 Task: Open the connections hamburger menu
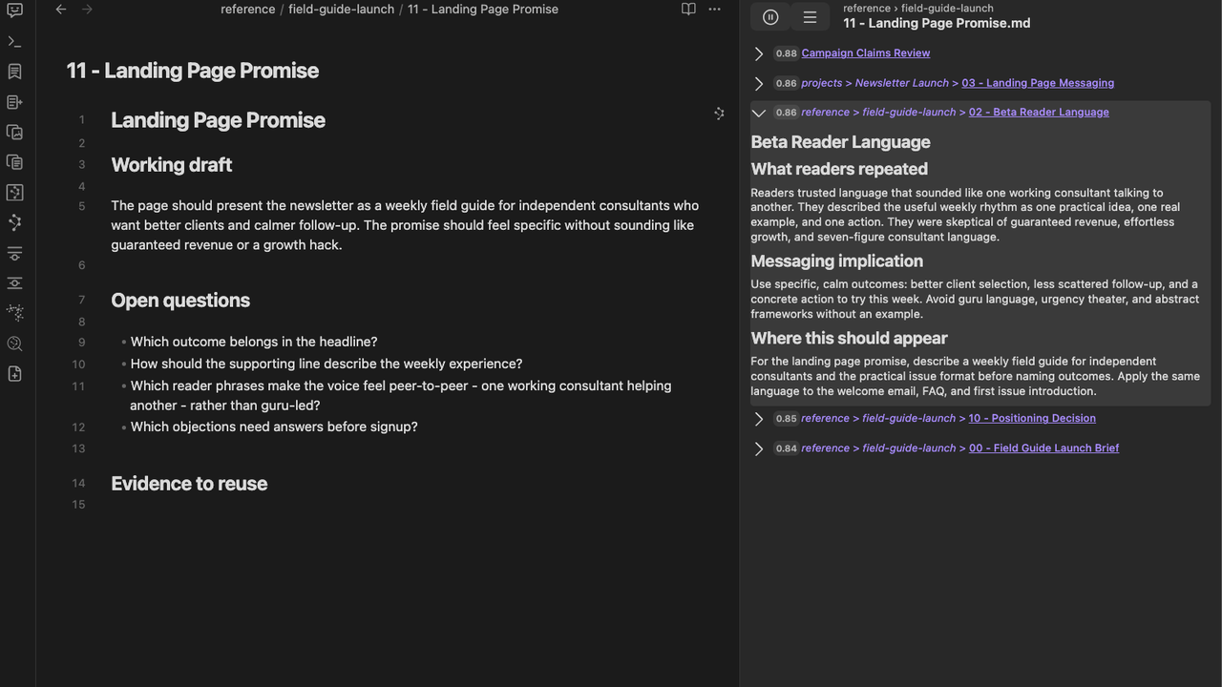point(810,17)
